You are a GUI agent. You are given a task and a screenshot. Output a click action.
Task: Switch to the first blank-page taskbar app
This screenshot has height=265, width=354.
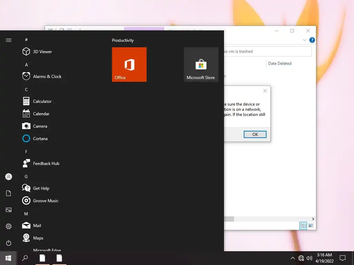click(x=43, y=258)
